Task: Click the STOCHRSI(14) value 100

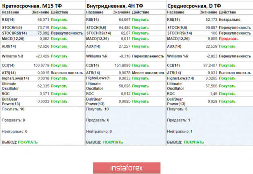Action: tap(214, 33)
